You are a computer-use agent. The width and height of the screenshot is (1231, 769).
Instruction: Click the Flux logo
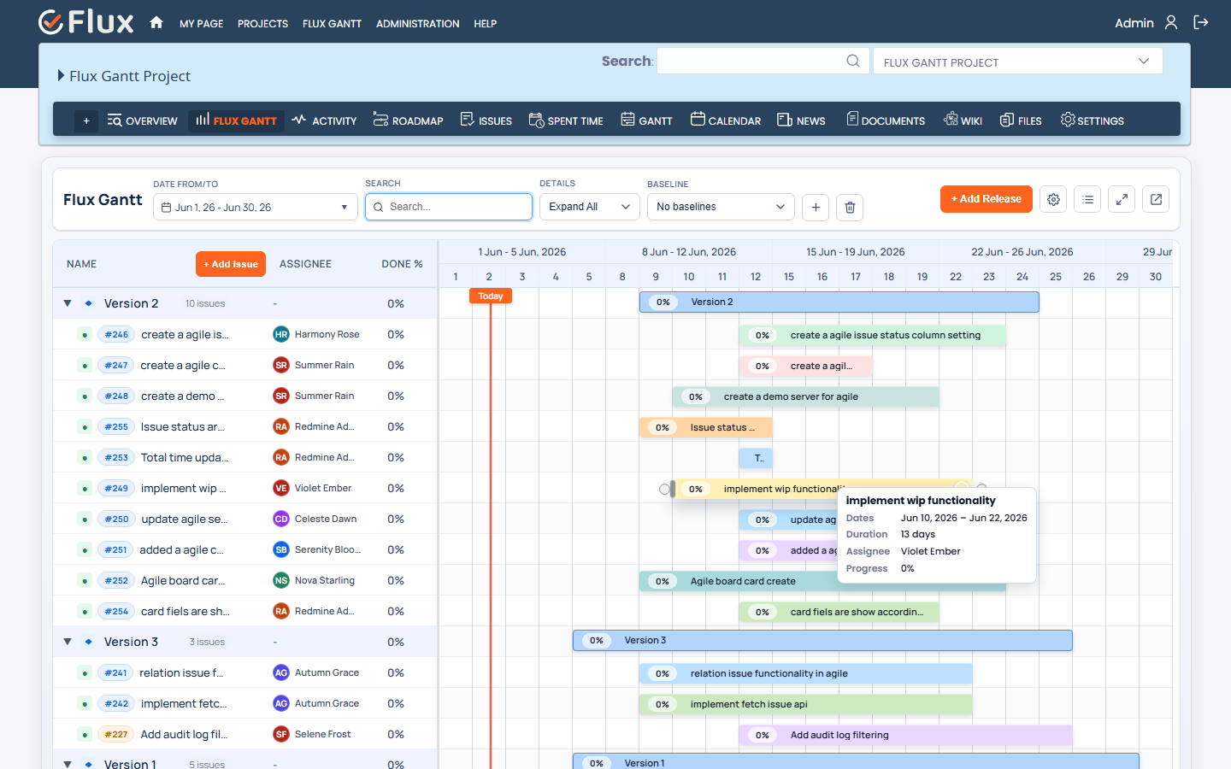[86, 22]
